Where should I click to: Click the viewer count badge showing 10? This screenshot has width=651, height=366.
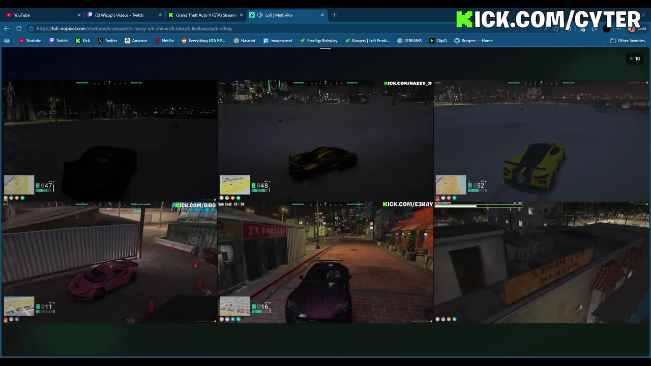click(634, 59)
